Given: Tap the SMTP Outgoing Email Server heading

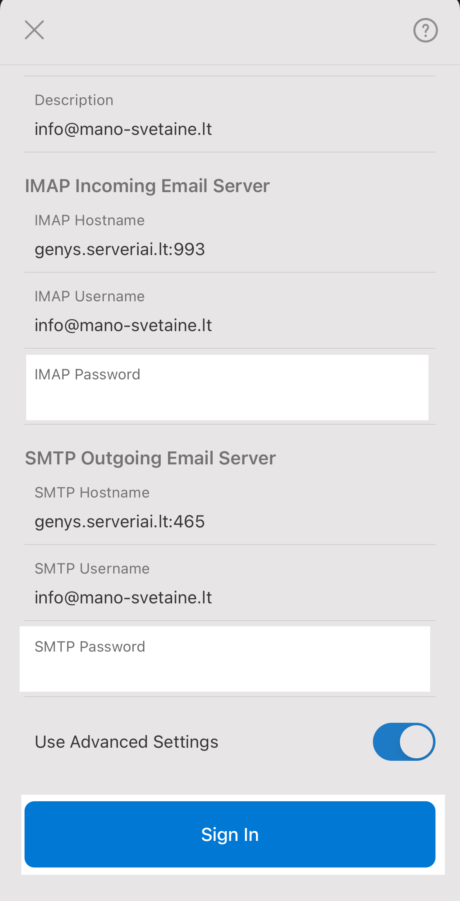Looking at the screenshot, I should click(x=150, y=458).
